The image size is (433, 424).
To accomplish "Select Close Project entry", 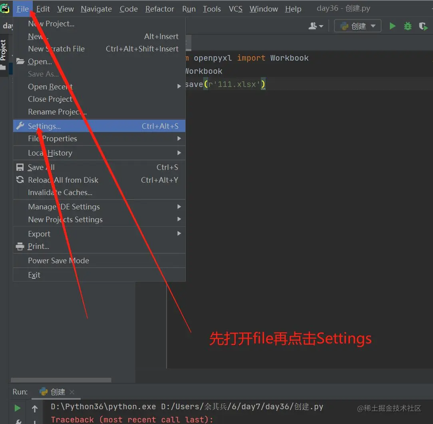I will [99, 99].
